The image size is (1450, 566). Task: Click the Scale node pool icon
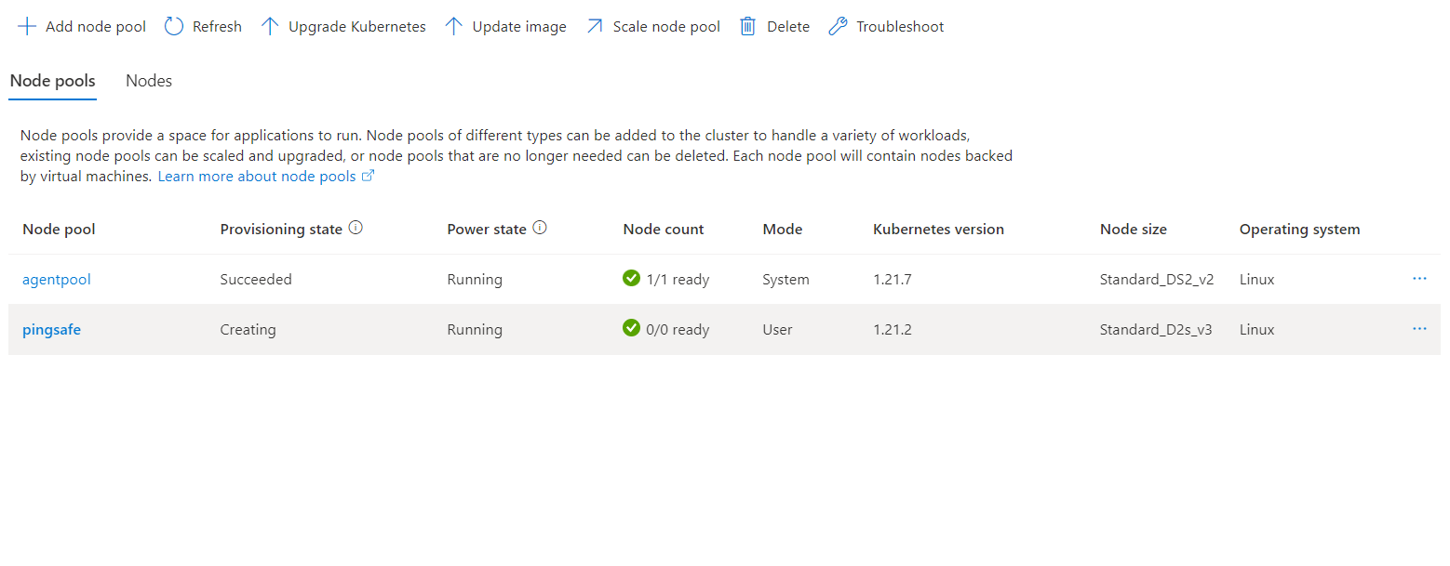pos(595,27)
